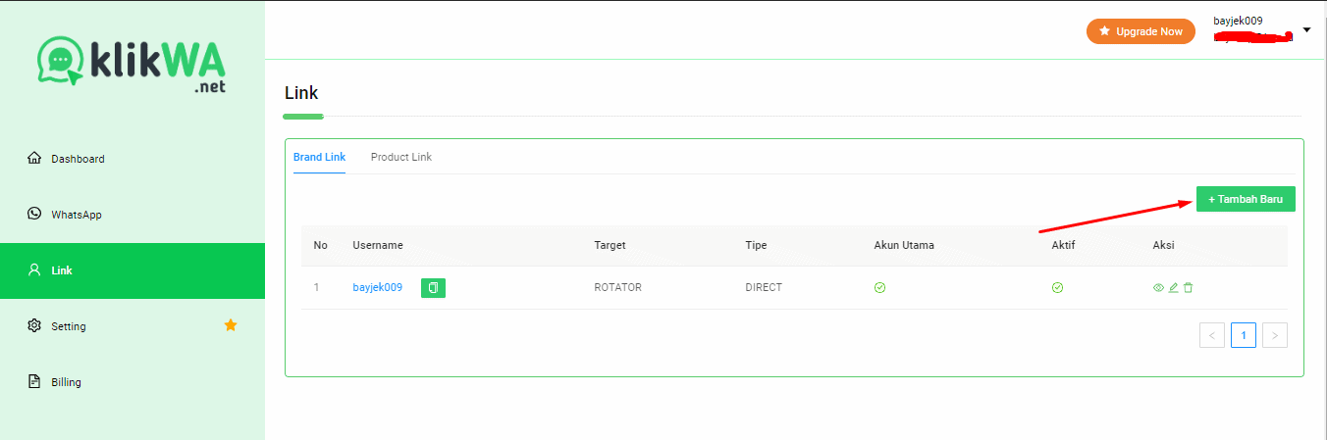This screenshot has width=1327, height=440.
Task: Click the edit pencil icon in Aksi
Action: pyautogui.click(x=1173, y=287)
